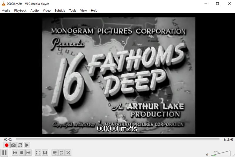Screen dimensions: 235x157
Task: Toggle total time 1:18:45 display
Action: tap(229, 139)
